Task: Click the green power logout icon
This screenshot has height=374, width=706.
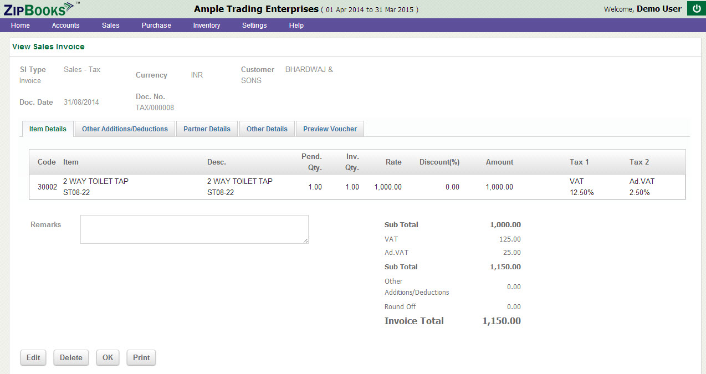Action: click(x=696, y=9)
